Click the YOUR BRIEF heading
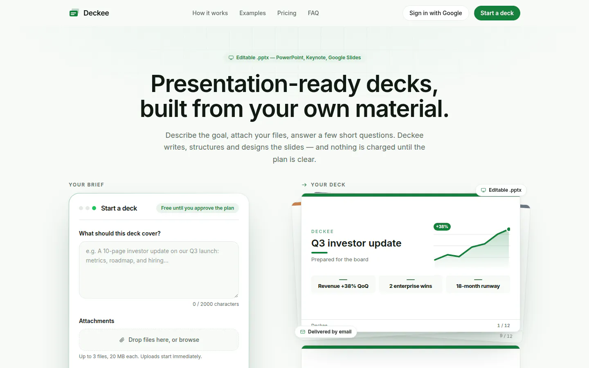The height and width of the screenshot is (368, 589). (86, 185)
